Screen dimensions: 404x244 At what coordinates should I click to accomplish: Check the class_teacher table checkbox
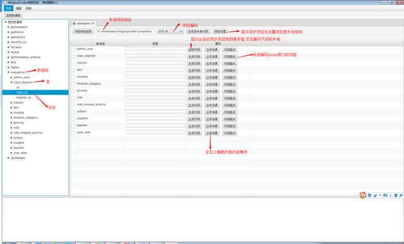coord(73,56)
